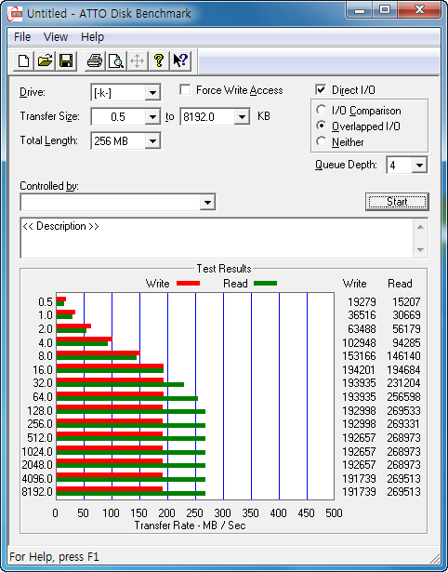Click the write value 102948
The height and width of the screenshot is (572, 448).
click(359, 343)
